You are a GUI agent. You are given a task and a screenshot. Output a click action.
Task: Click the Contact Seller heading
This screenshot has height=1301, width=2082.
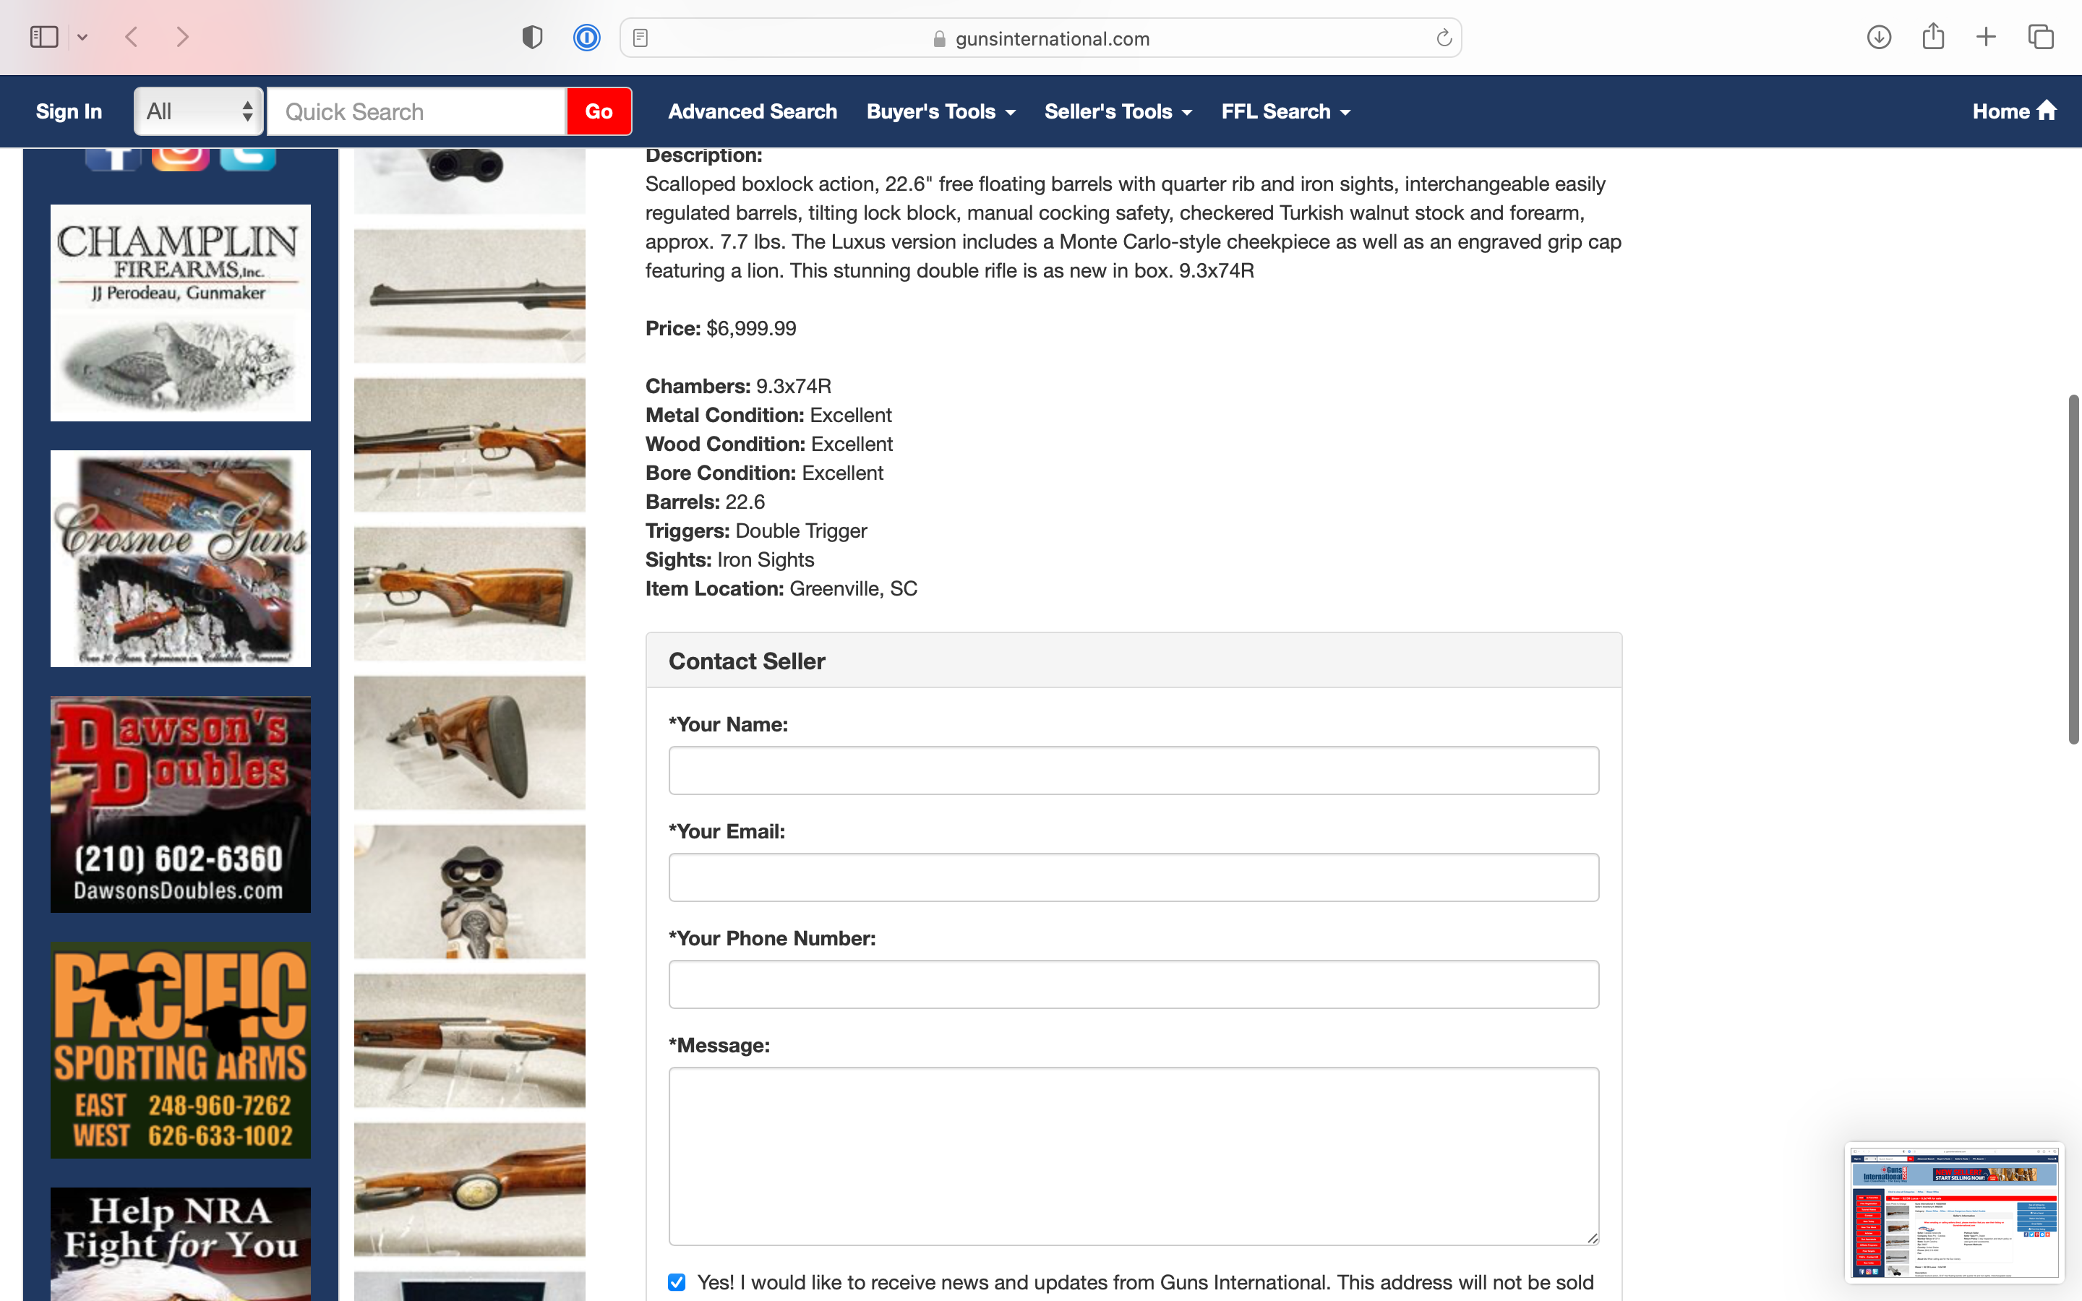click(747, 661)
